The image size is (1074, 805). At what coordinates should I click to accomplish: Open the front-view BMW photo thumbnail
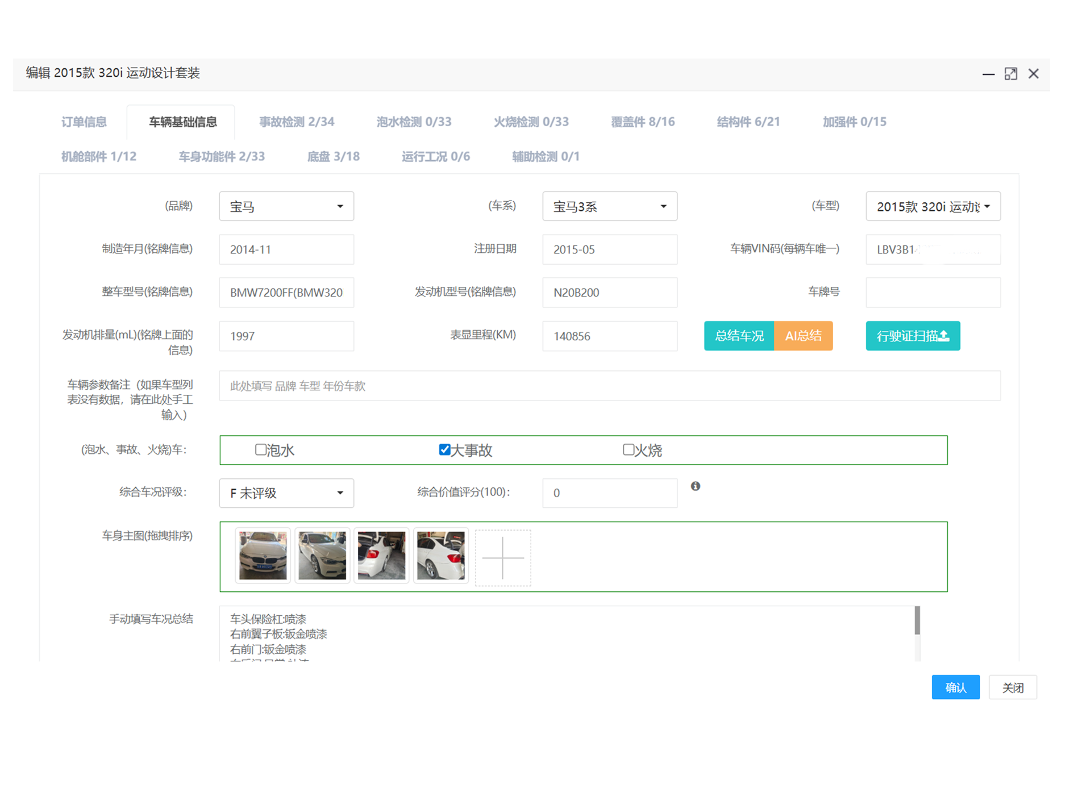[x=263, y=556]
